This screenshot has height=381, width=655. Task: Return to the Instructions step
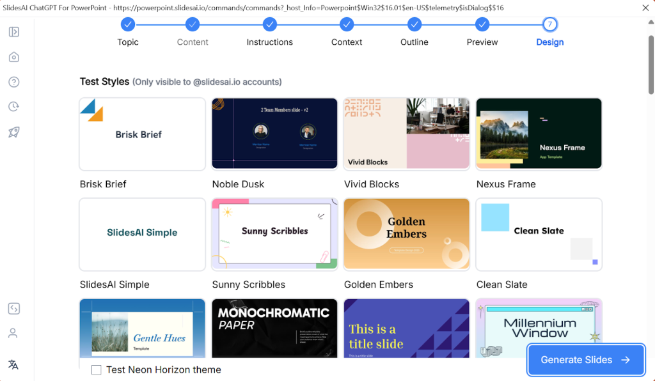click(x=270, y=25)
